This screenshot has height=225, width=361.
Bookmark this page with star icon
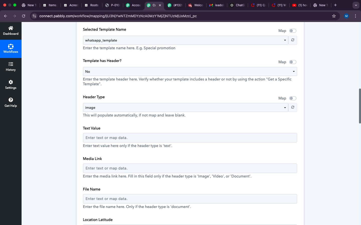[334, 16]
